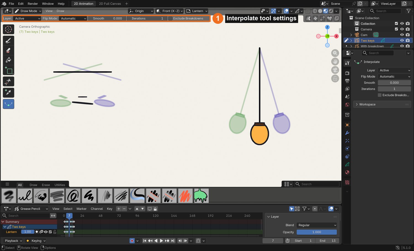Hide the Two keys object in outliner
The height and width of the screenshot is (251, 414).
click(x=402, y=40)
